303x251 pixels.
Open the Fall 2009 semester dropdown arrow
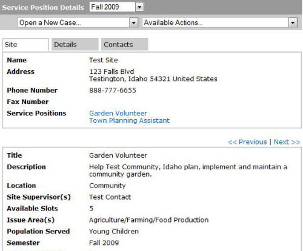[x=139, y=7]
